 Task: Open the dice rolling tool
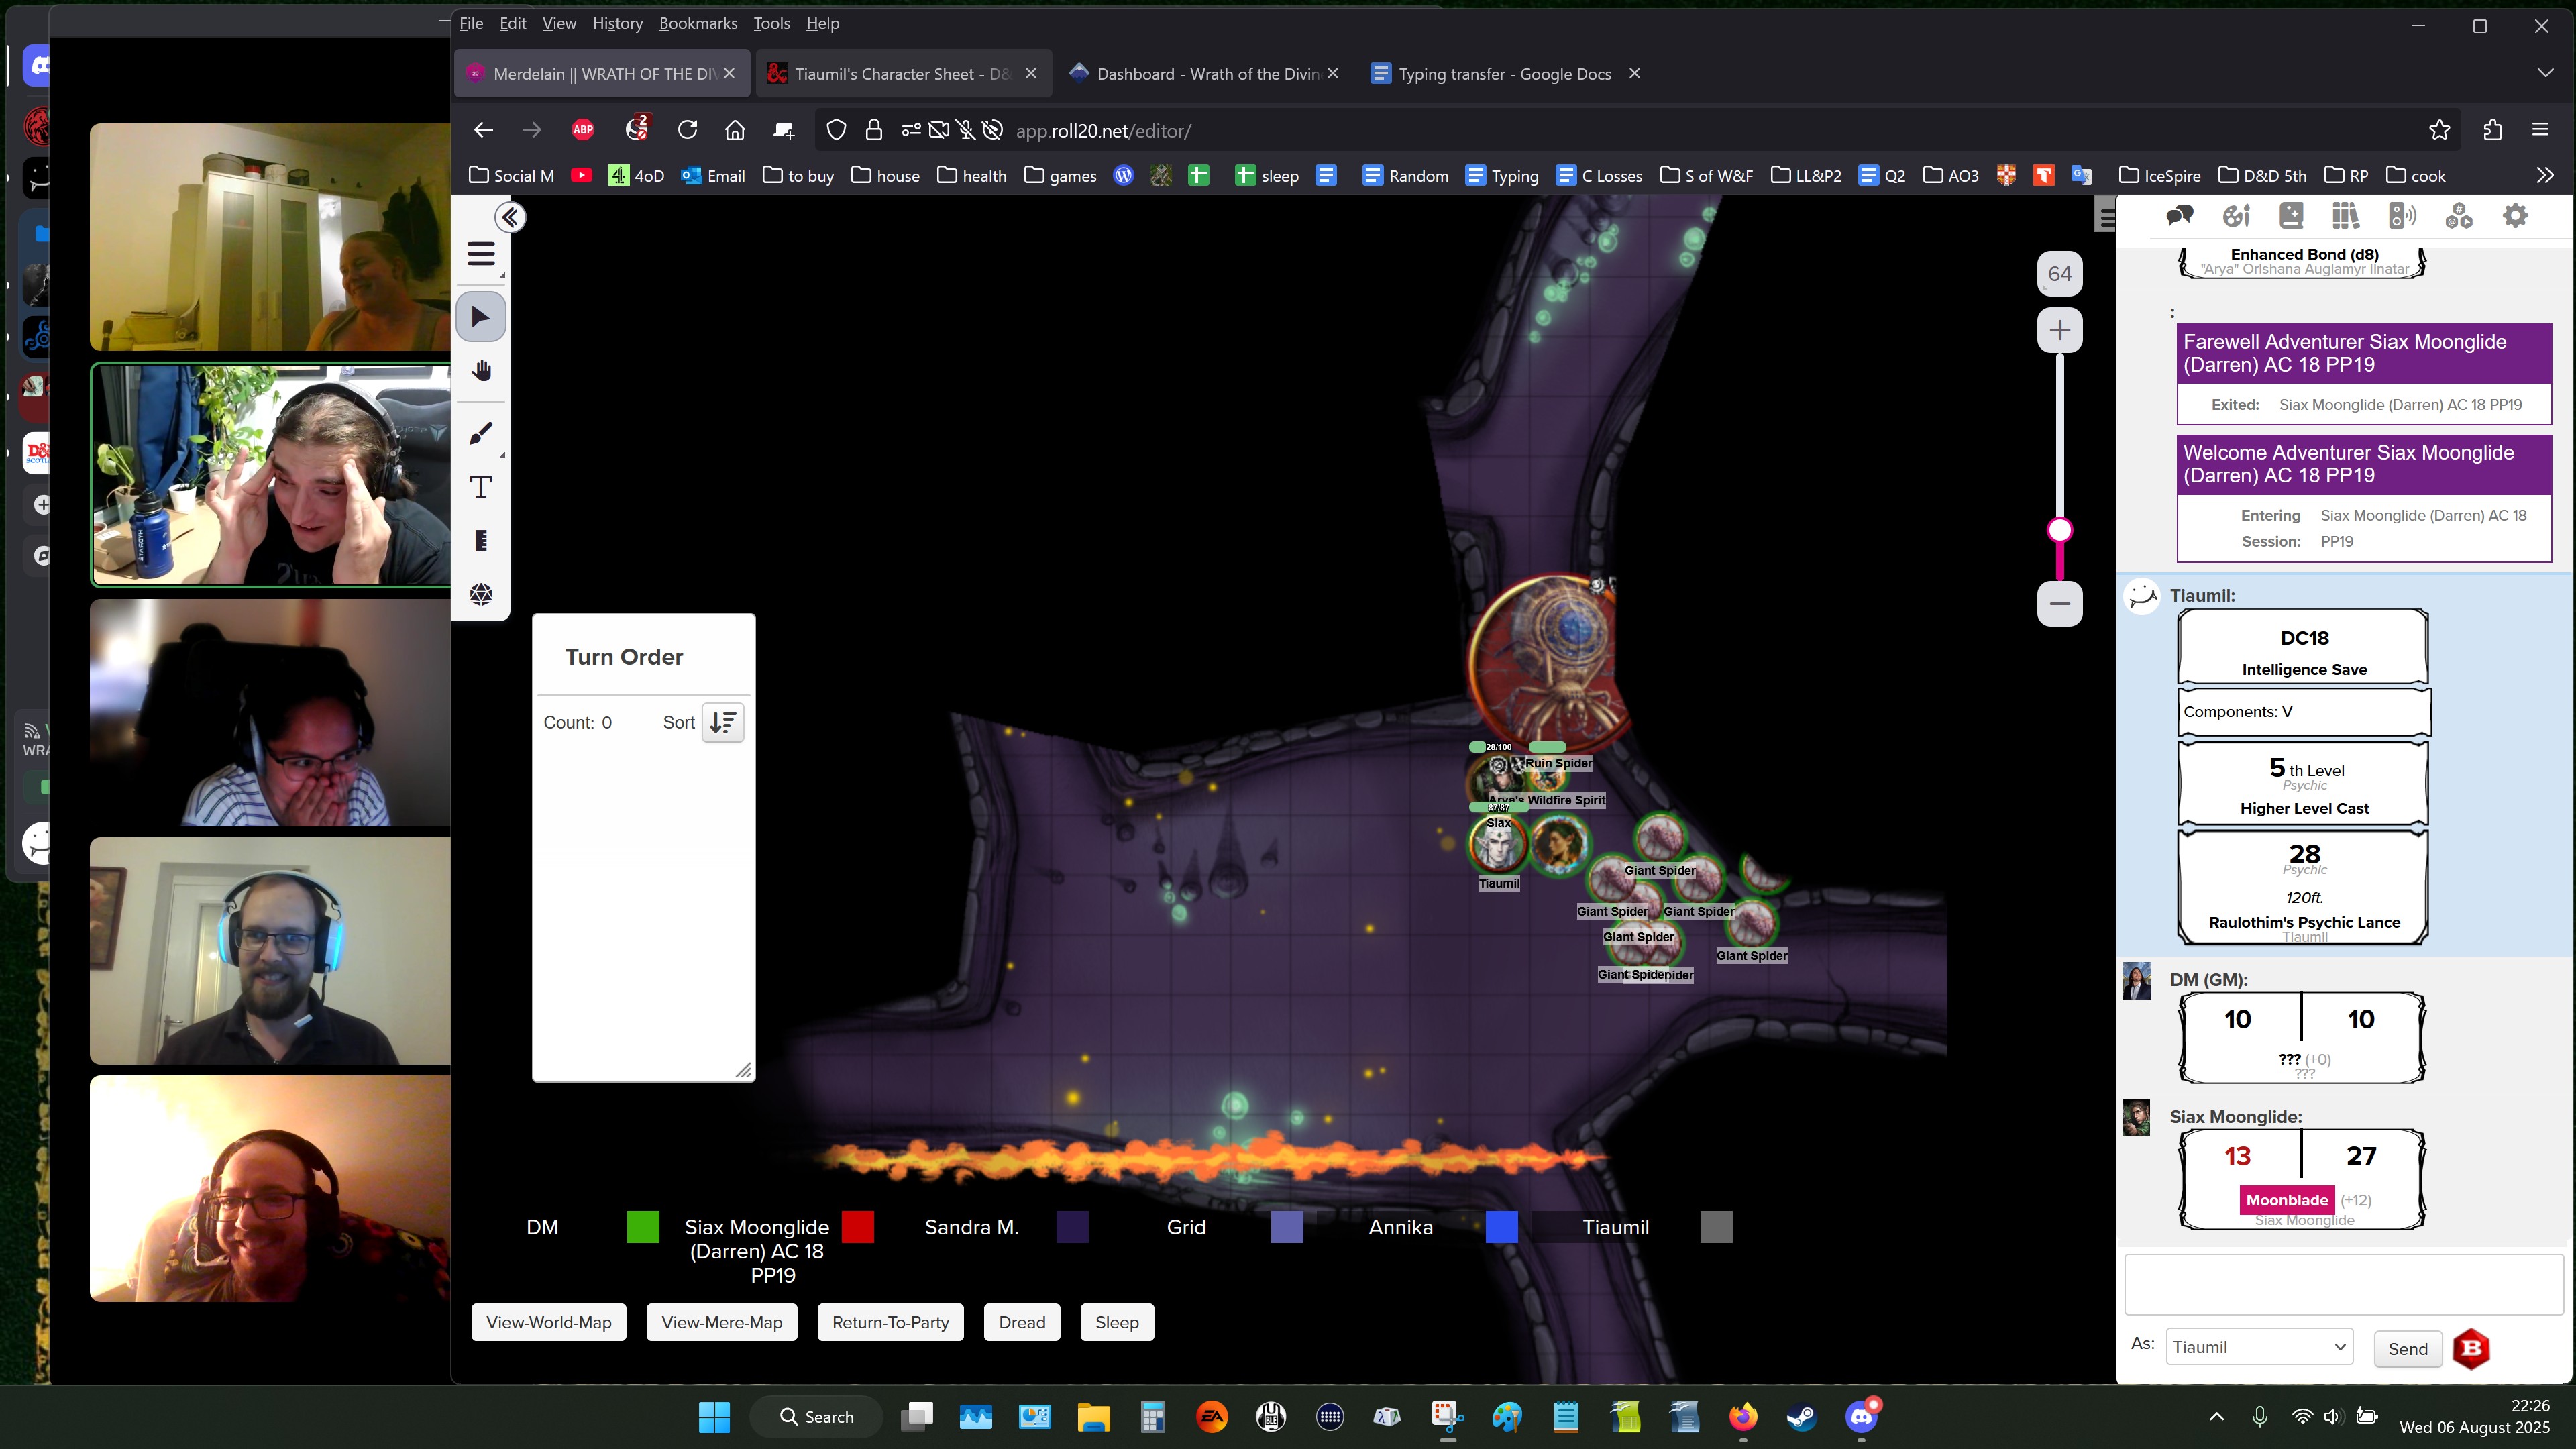[x=481, y=594]
